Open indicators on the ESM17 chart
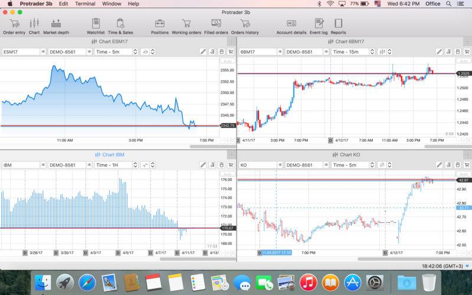This screenshot has width=472, height=295. [x=212, y=52]
